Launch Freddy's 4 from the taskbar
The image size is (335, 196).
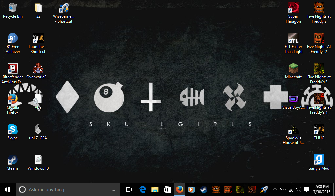(252, 189)
